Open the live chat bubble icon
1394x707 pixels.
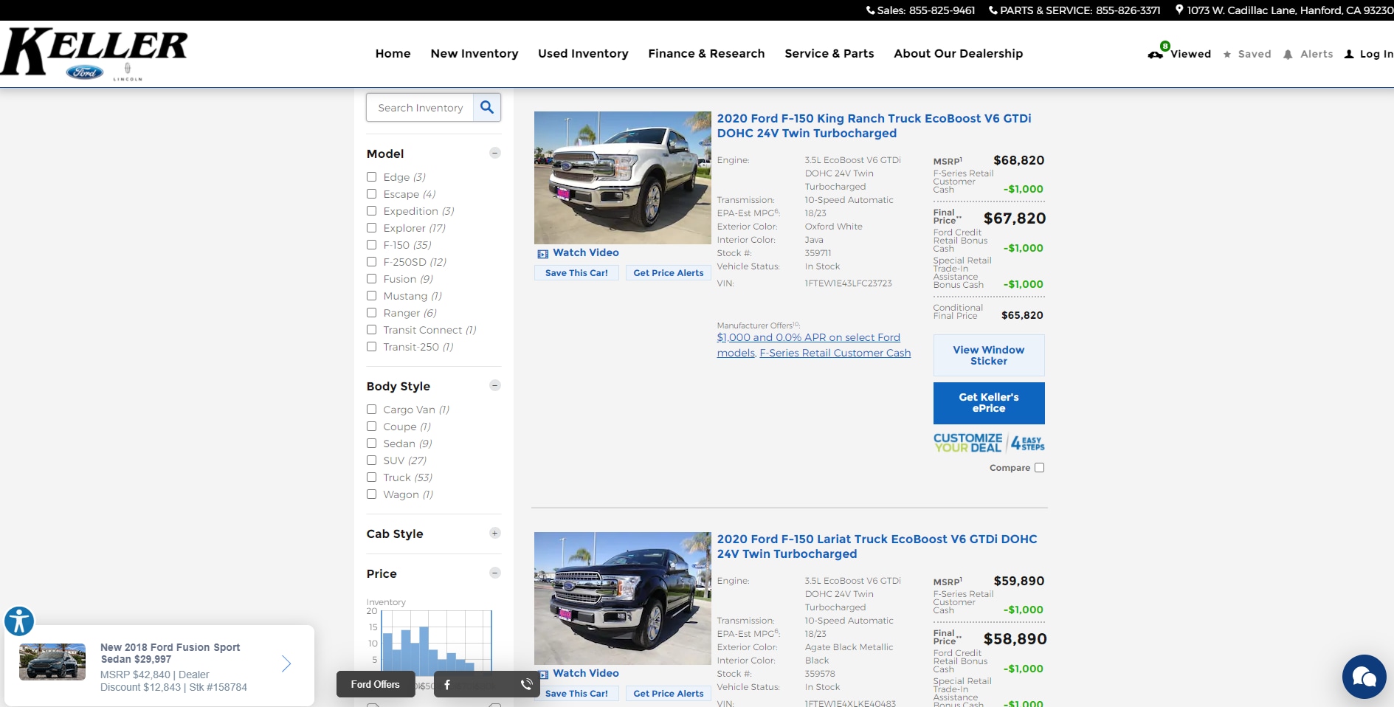1364,677
